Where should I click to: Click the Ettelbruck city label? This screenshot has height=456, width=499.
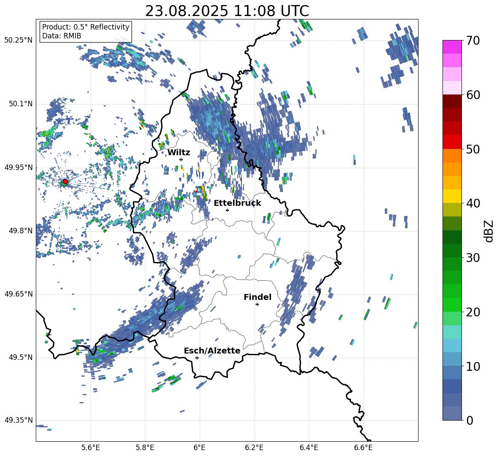(237, 203)
